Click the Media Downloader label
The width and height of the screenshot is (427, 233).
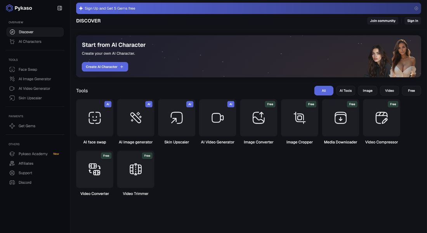[x=340, y=142]
